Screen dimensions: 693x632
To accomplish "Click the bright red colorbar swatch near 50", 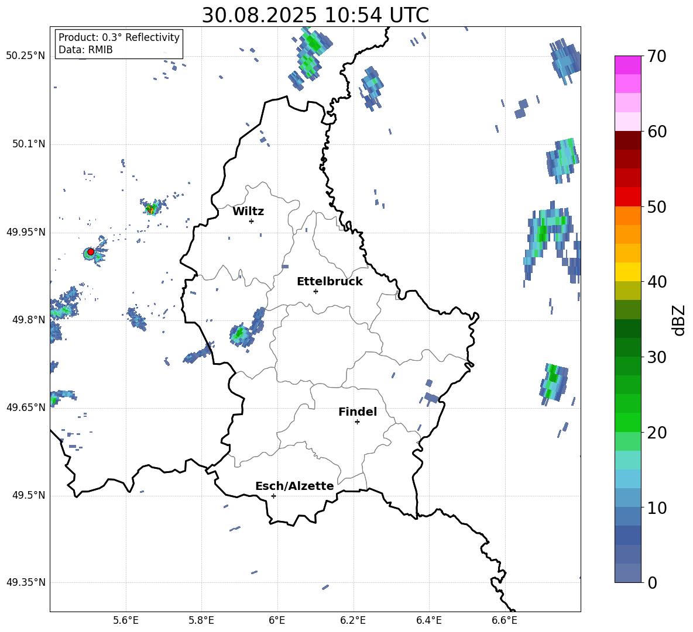I will (x=627, y=197).
